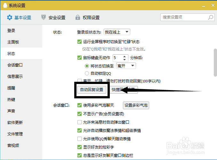Toggle 允许自动播放魔法表情和超级表情
The image size is (217, 160).
pyautogui.click(x=79, y=130)
